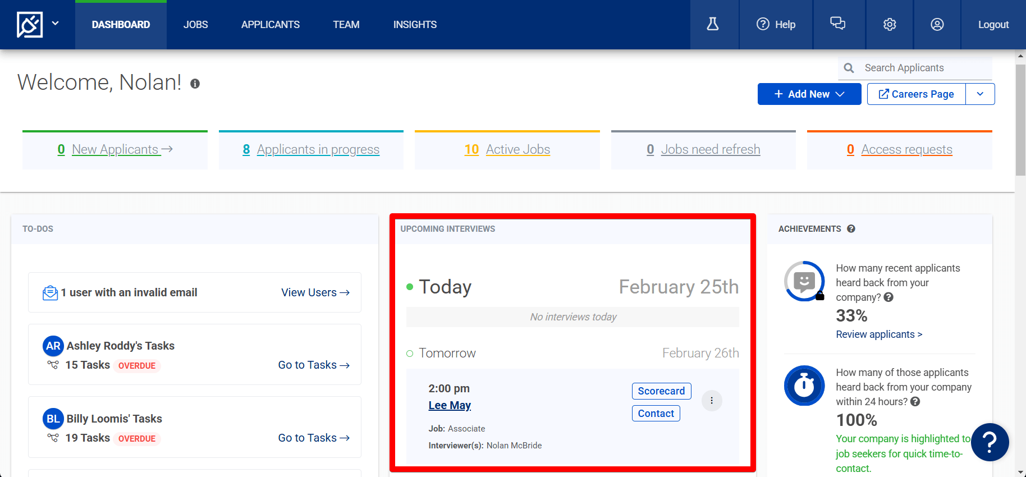Click help icon next to 'within 24 hours?'

pos(915,402)
